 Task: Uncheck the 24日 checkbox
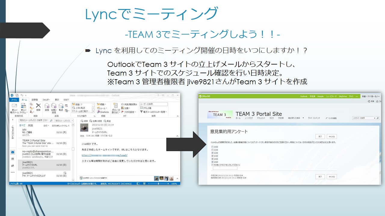point(212,159)
